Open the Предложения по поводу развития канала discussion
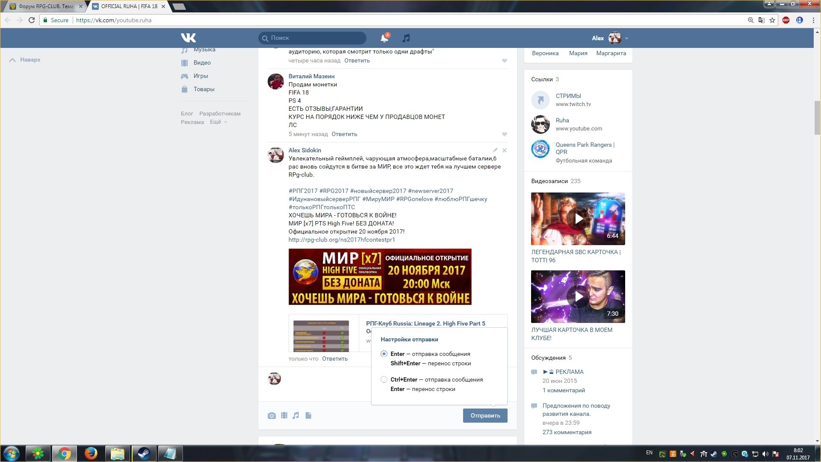 tap(576, 409)
